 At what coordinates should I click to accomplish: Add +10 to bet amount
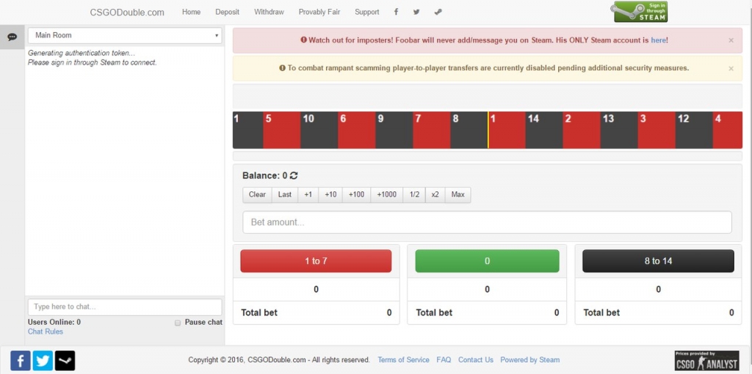point(330,194)
